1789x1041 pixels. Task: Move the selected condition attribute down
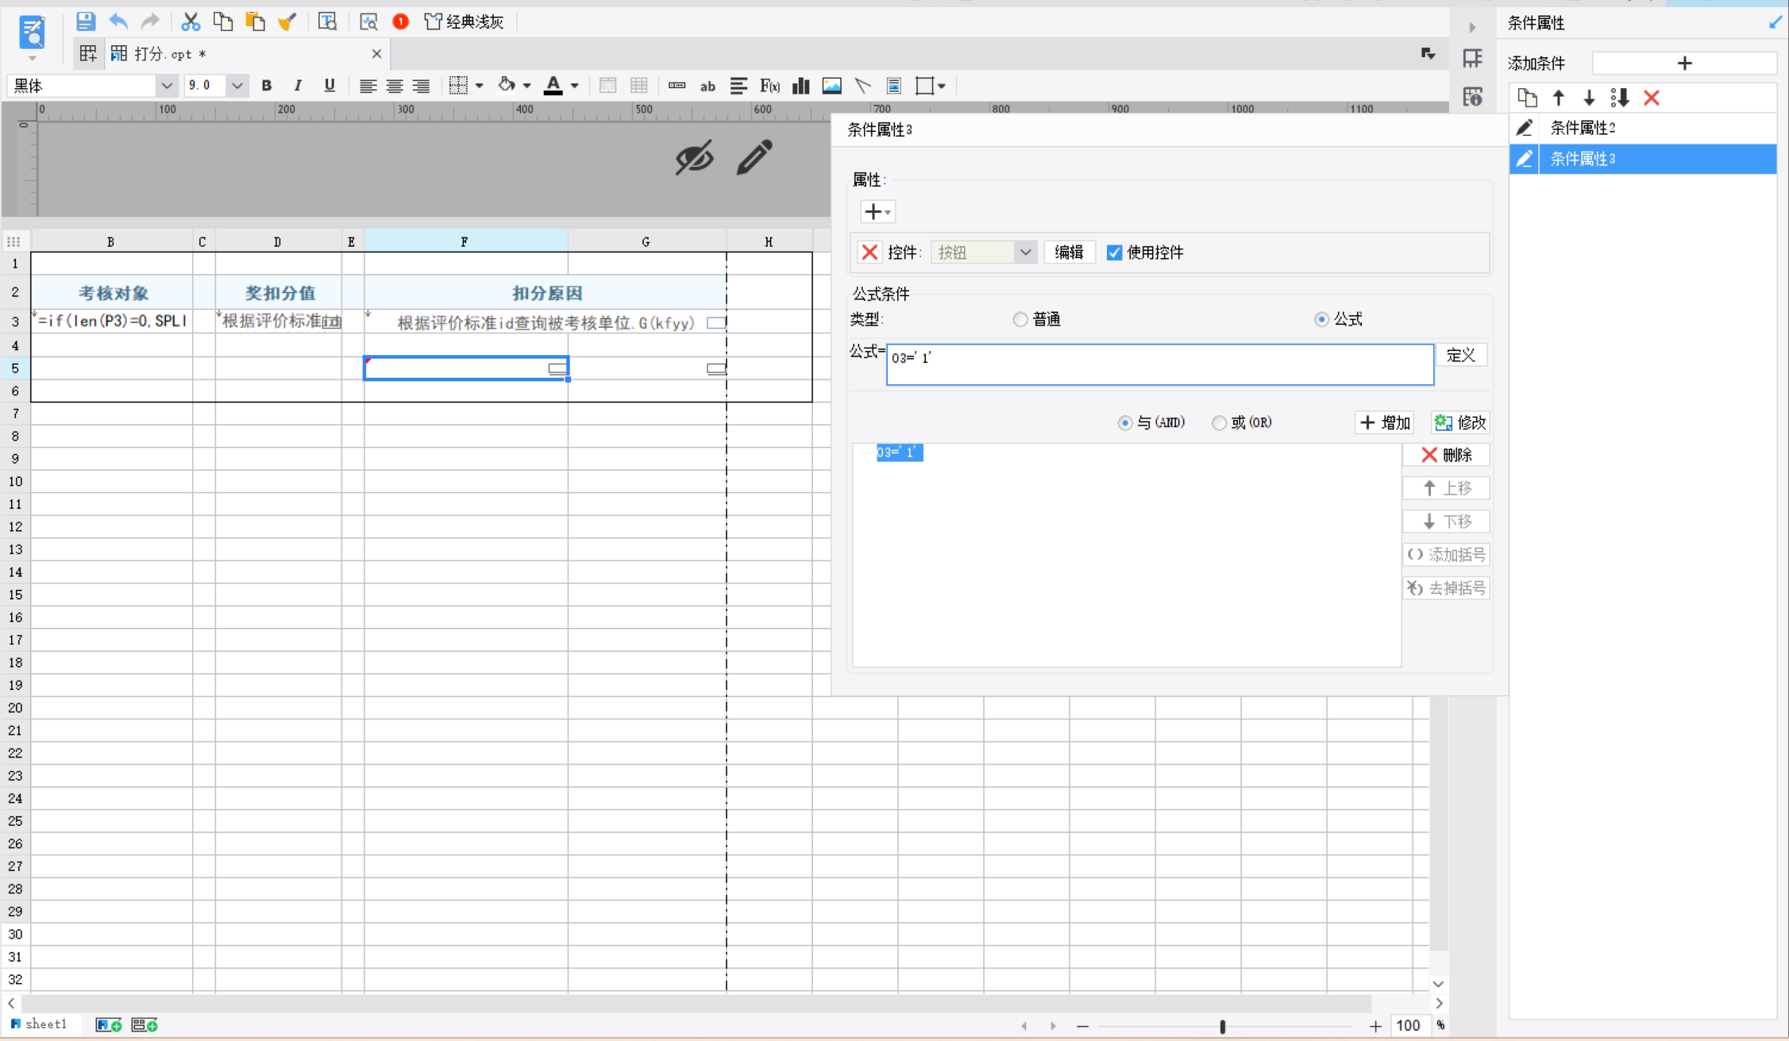(x=1589, y=98)
